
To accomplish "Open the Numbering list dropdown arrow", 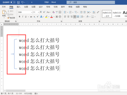I will 73,12.
